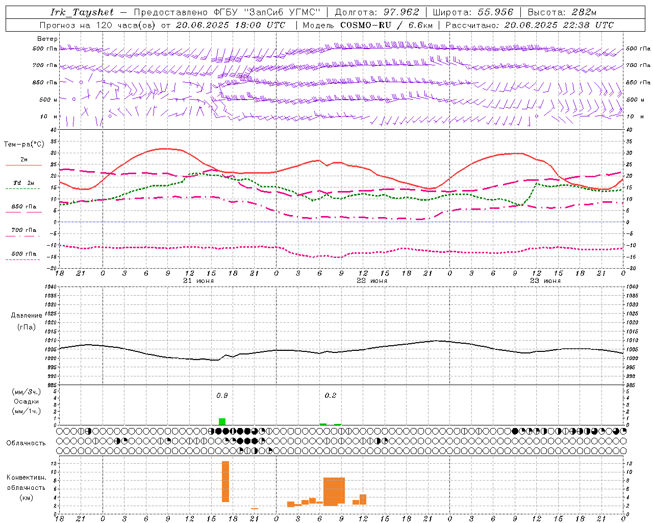This screenshot has width=653, height=523.
Task: Click the solid red line sample under '2м' legend
Action: (x=23, y=165)
